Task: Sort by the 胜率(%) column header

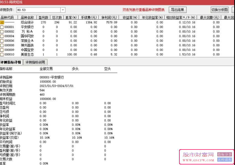Action: tap(71, 17)
